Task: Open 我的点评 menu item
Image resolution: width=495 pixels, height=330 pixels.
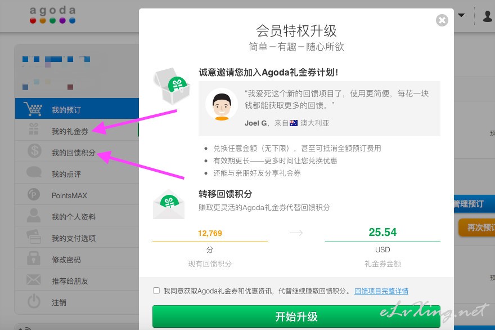Action: point(76,173)
